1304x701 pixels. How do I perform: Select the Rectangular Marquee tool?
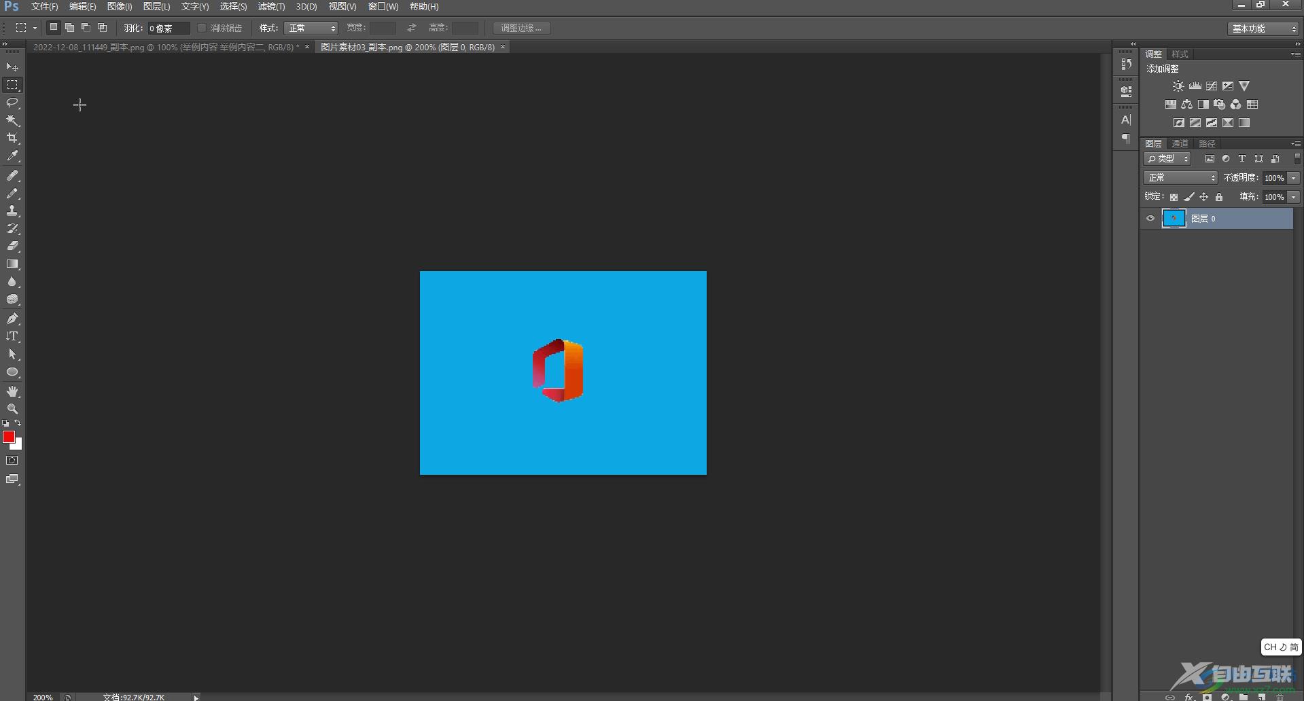click(12, 85)
